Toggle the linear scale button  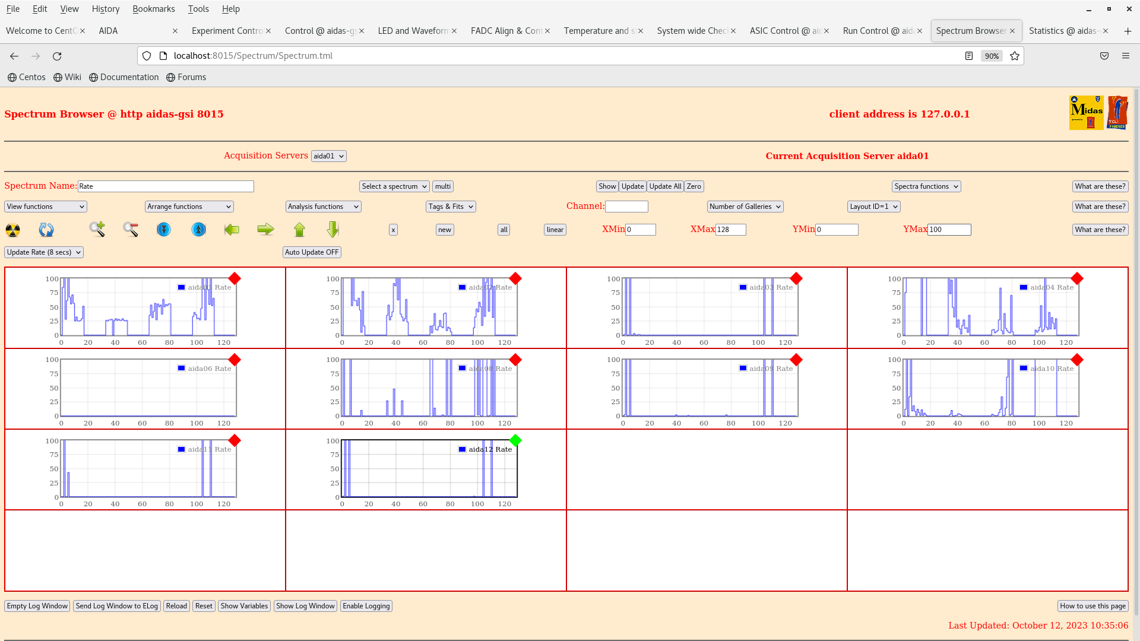(555, 230)
